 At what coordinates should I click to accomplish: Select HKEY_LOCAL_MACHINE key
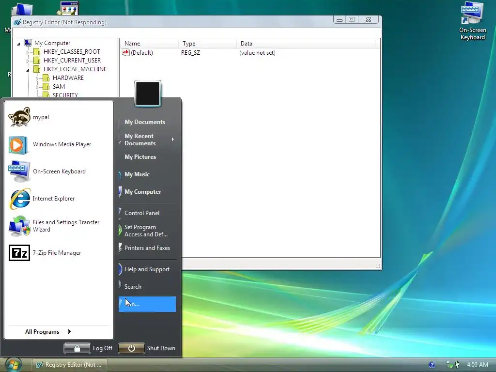pyautogui.click(x=75, y=69)
